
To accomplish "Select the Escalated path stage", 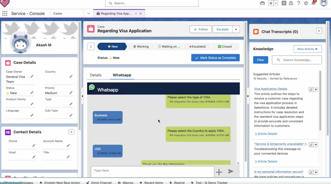I will coord(197,47).
